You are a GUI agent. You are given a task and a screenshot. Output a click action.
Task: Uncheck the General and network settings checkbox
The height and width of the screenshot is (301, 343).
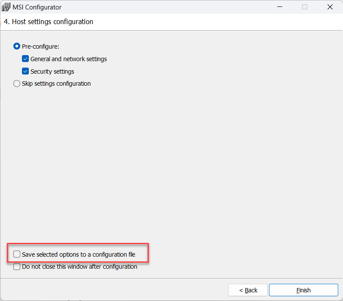pos(25,59)
